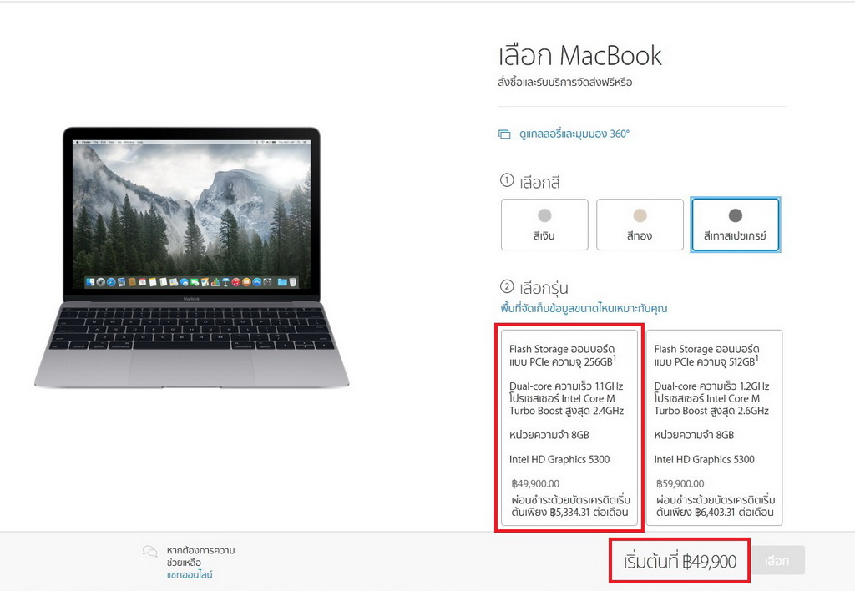Click the เลือก select button
Screen dimensions: 855x591
[777, 560]
